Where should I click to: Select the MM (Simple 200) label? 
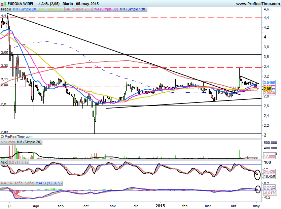pyautogui.click(x=78, y=9)
